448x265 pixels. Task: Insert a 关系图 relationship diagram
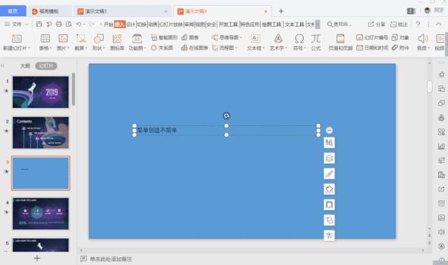162,48
